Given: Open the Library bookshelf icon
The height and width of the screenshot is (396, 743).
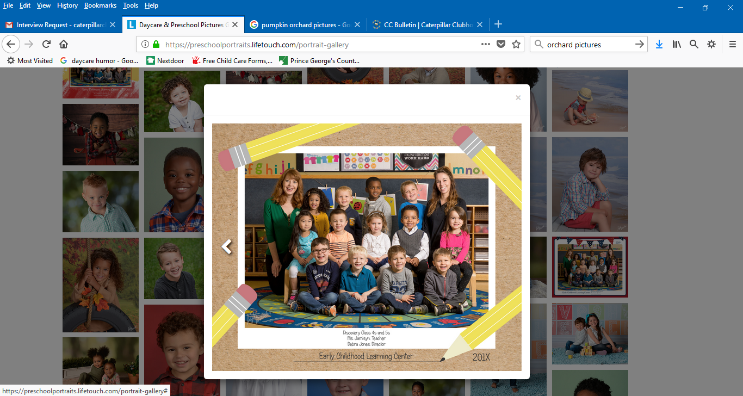Looking at the screenshot, I should (x=676, y=45).
